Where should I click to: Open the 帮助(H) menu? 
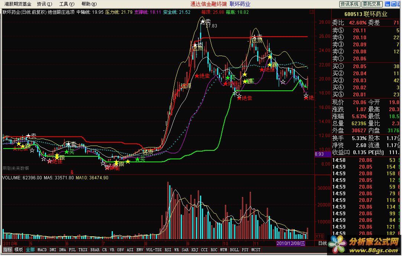coord(89,4)
